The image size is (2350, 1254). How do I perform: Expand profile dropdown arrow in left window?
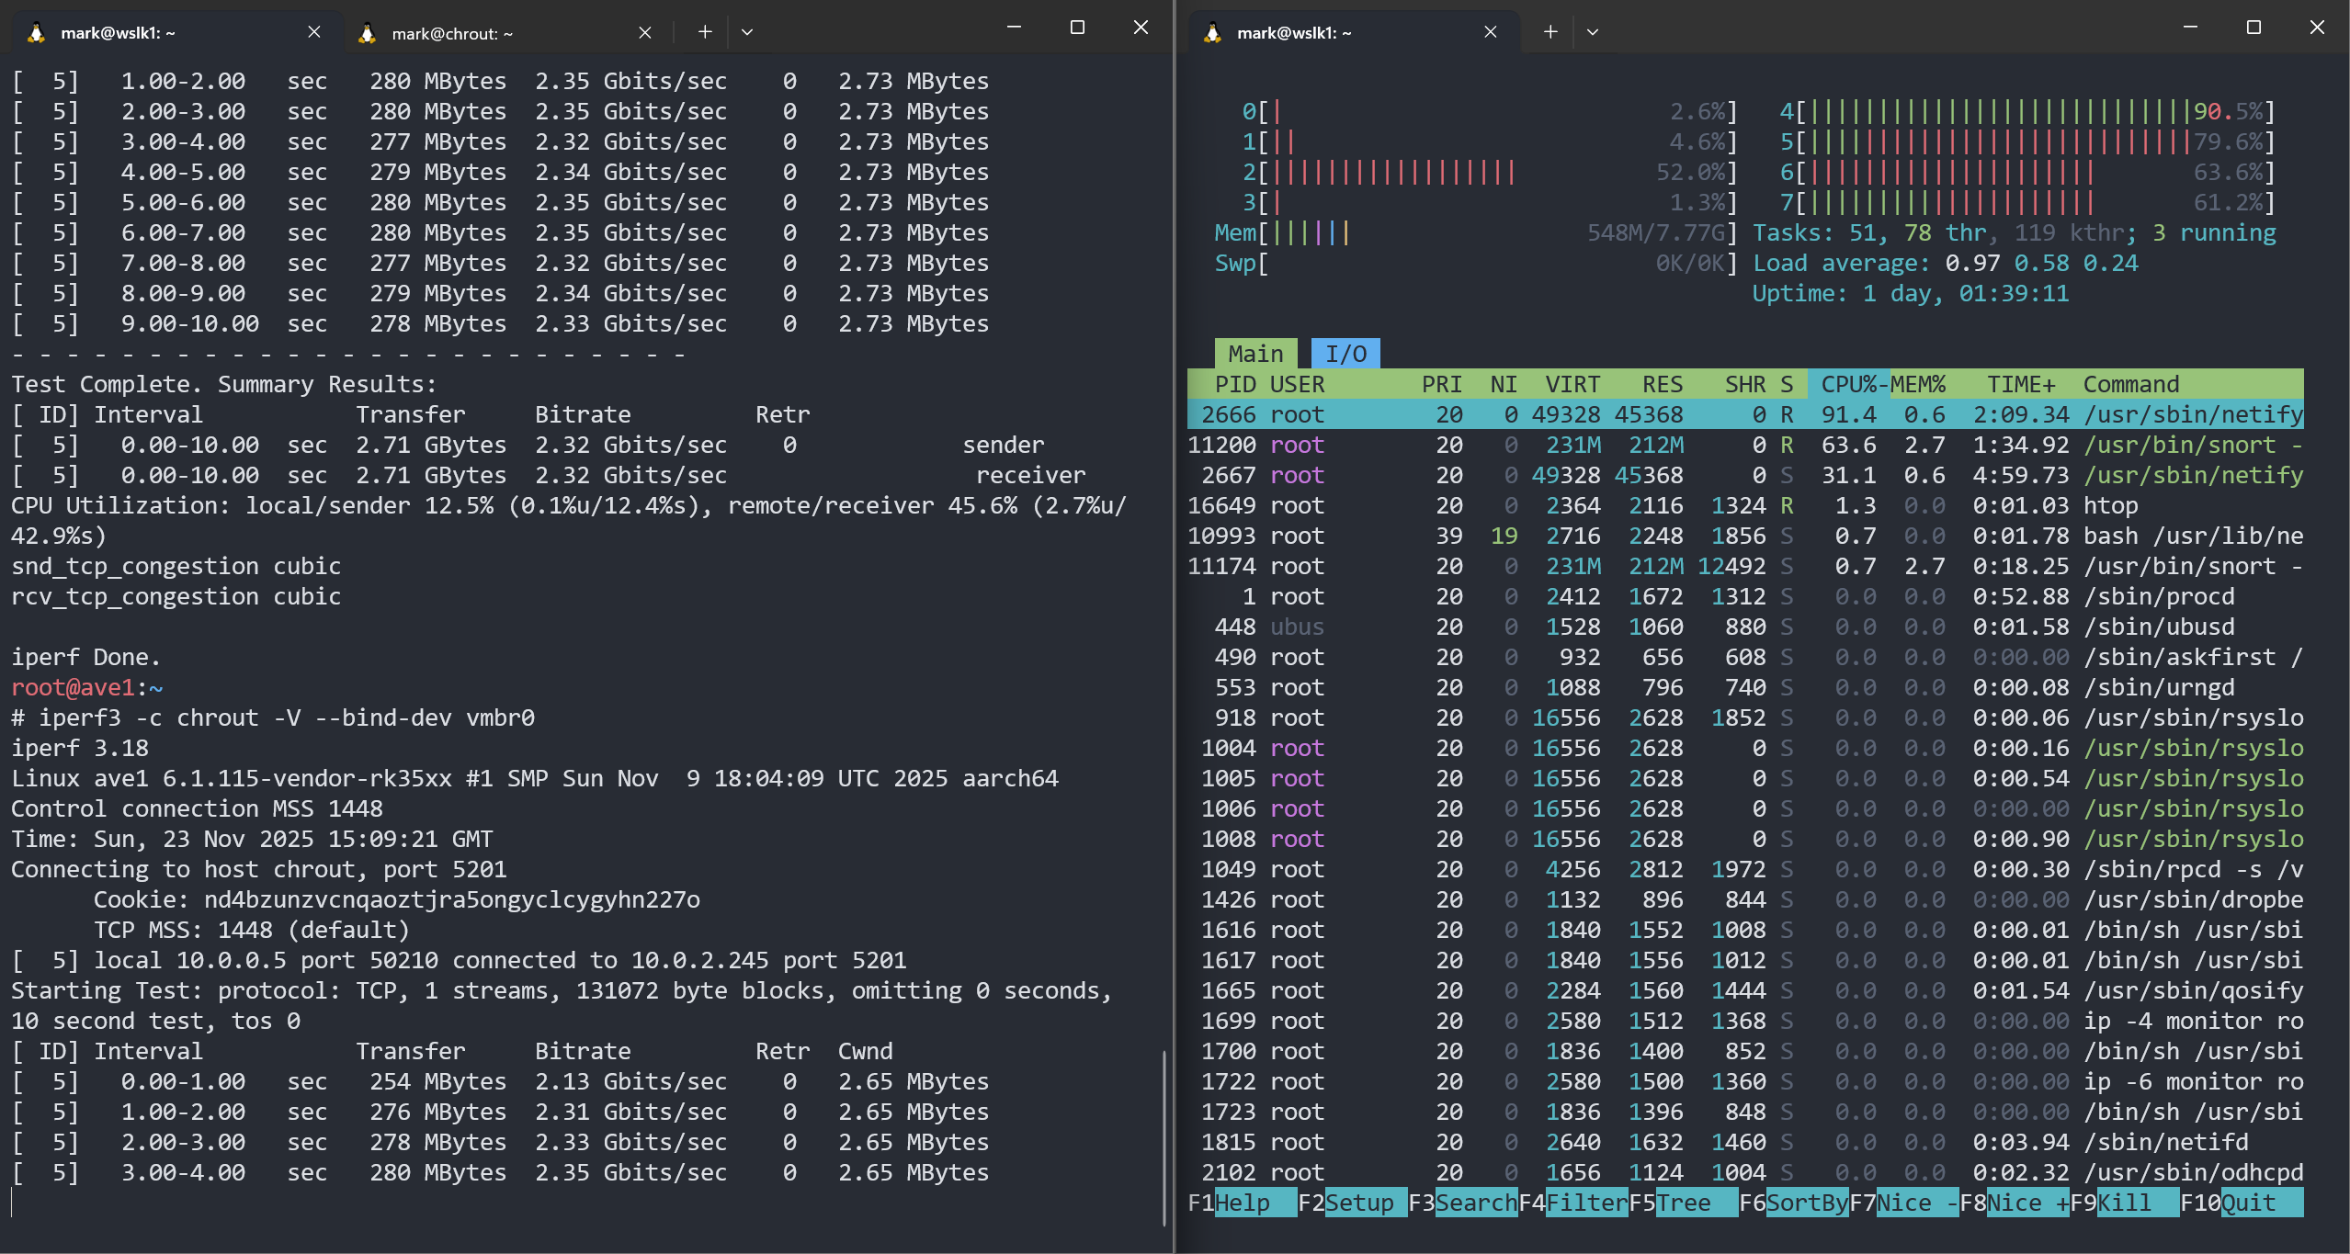pyautogui.click(x=747, y=32)
